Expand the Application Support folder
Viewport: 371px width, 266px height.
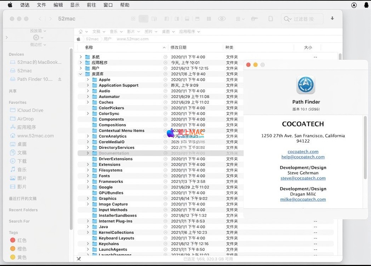88,85
